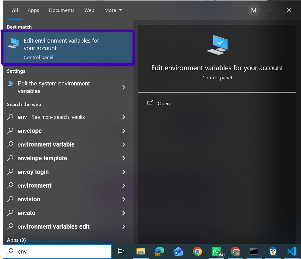Open the penguin app icon in taskbar
This screenshot has height=259, width=301.
[273, 251]
